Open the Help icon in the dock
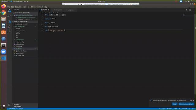Screen dimensions: 196x110 tap(3, 38)
